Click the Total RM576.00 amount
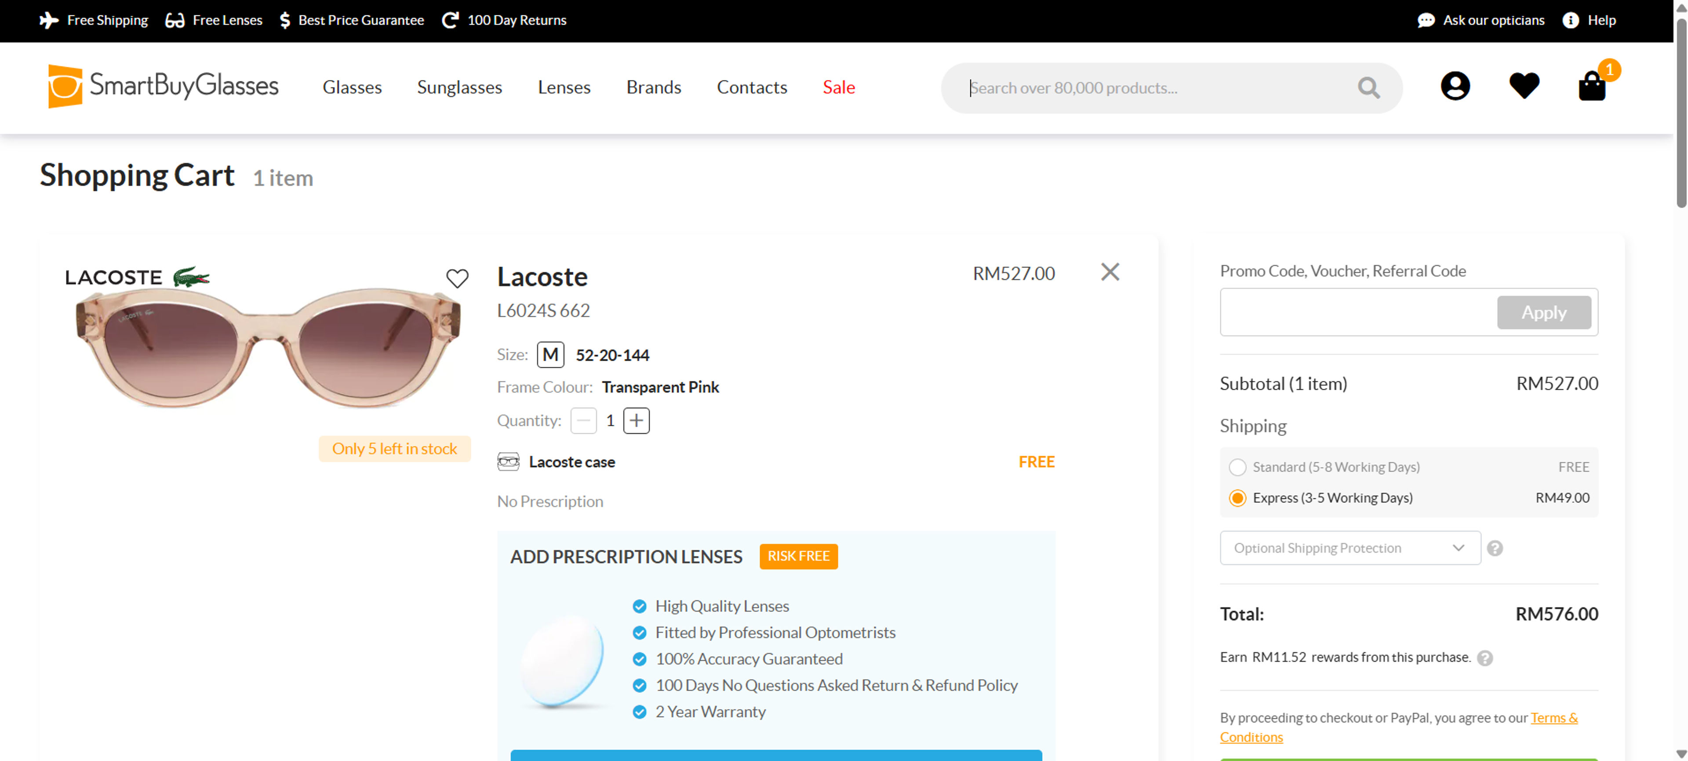The width and height of the screenshot is (1688, 761). point(1556,614)
